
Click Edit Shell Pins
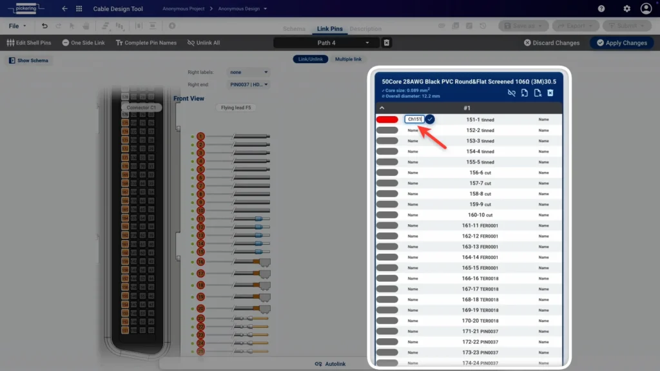pos(29,43)
